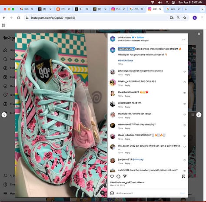
Task: Close the post overlay with X
Action: 199,34
